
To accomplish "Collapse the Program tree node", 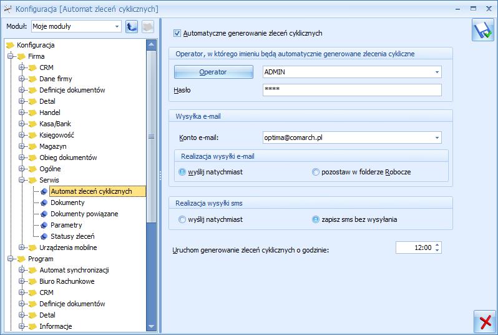I will pyautogui.click(x=10, y=259).
